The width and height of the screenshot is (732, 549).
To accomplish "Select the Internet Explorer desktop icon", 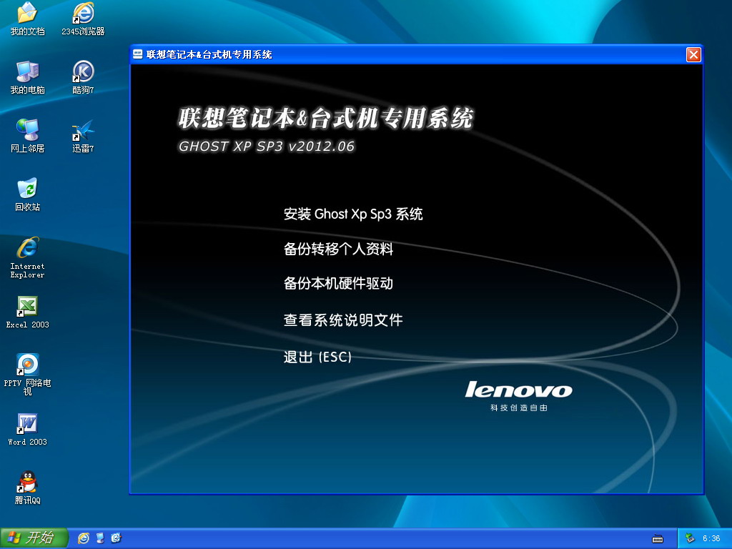I will [x=27, y=249].
